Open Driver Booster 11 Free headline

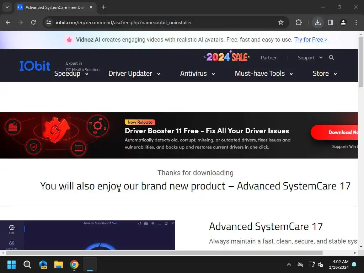coord(207,131)
